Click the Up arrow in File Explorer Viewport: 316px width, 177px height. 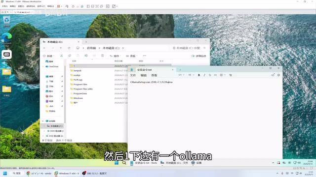[61, 48]
